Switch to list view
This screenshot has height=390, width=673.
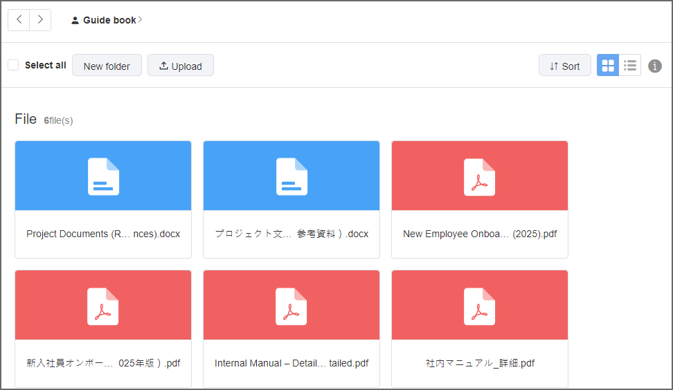(630, 66)
